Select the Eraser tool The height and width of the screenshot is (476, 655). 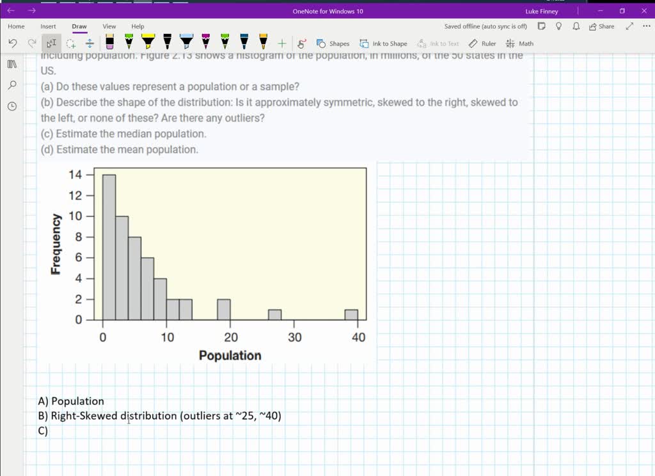(109, 44)
